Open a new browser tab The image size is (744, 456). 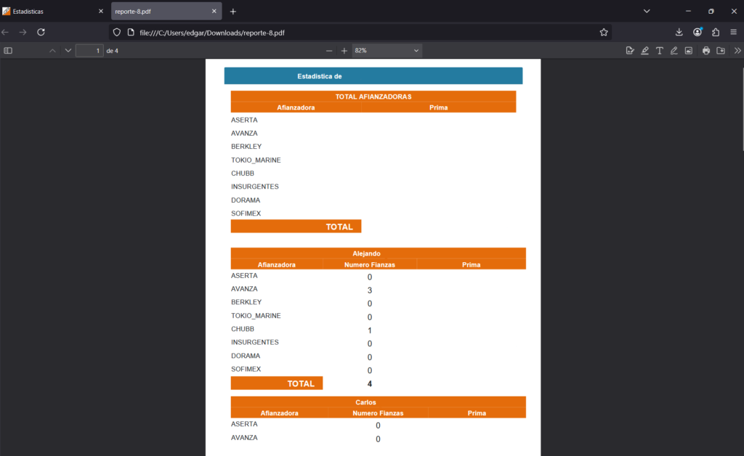(x=233, y=12)
